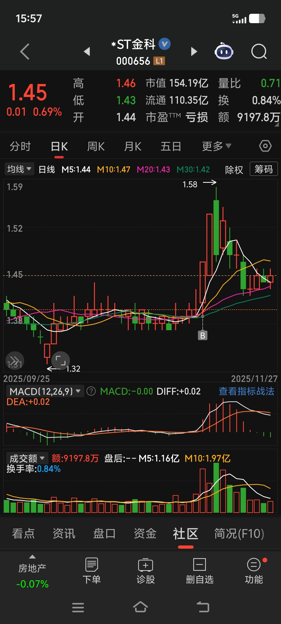Open 功能 functions menu
This screenshot has height=624, width=281.
tap(254, 571)
